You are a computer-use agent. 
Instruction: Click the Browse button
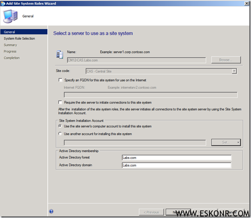point(226,60)
